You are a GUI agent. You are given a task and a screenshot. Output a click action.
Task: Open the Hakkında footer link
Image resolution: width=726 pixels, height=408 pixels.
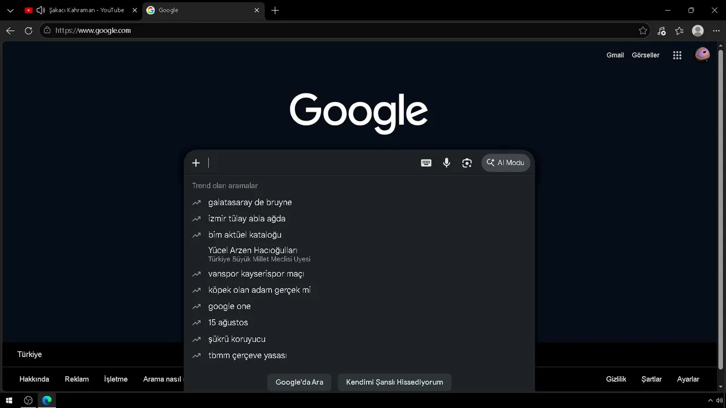[x=34, y=379]
